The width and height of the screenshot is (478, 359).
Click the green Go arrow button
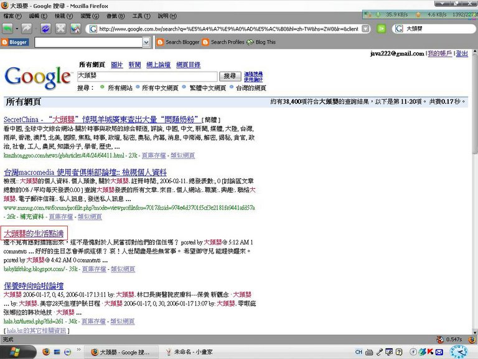381,29
